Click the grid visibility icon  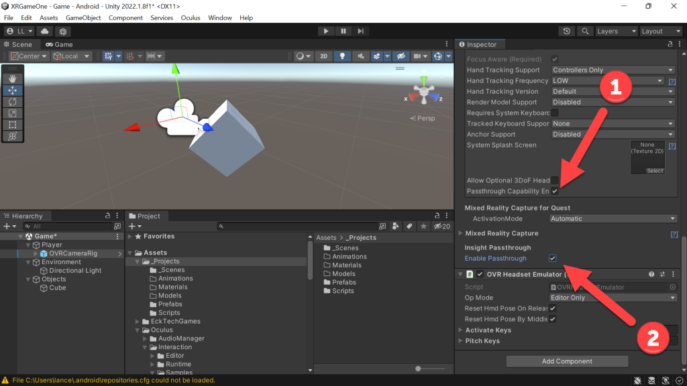(108, 56)
